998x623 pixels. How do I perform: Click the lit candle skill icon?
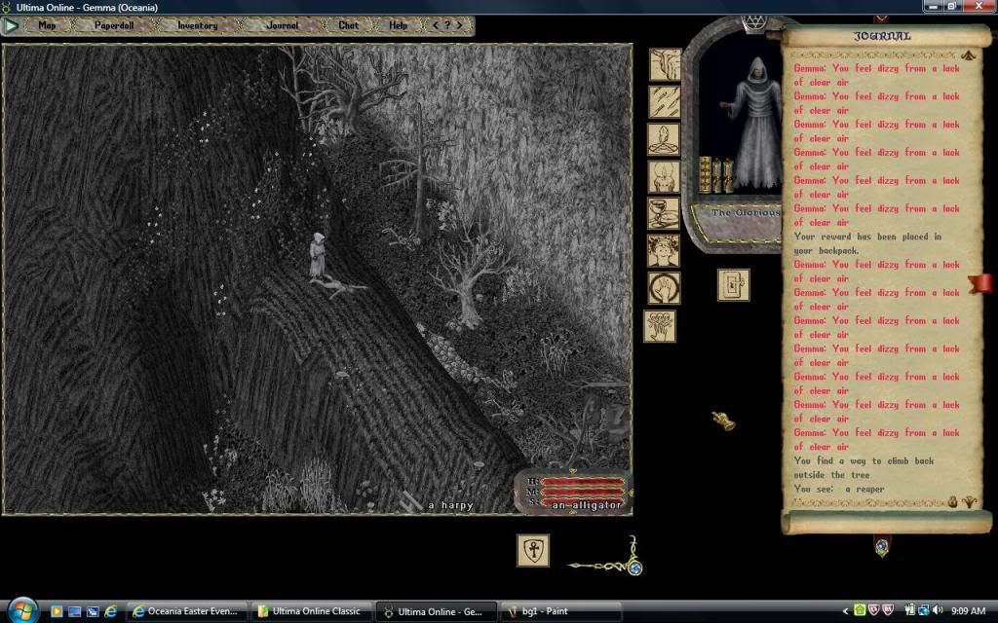click(x=664, y=176)
